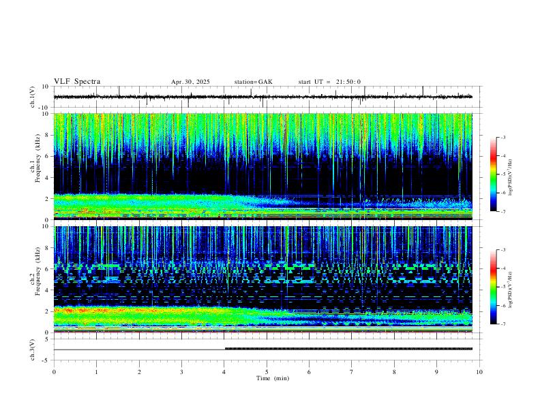Click time axis tick label '9'
540x417 pixels.
[436, 372]
